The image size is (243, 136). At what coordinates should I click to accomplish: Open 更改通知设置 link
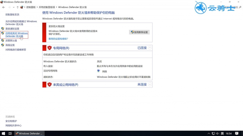12,29
